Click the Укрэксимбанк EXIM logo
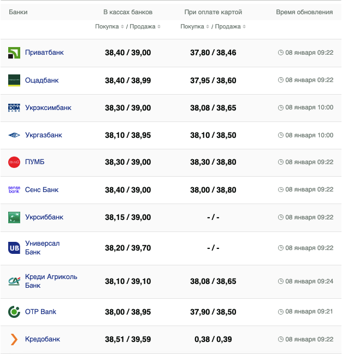 click(14, 108)
